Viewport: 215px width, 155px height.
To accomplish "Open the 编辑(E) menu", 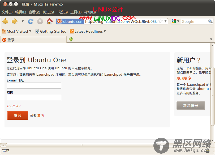I will (20, 12).
